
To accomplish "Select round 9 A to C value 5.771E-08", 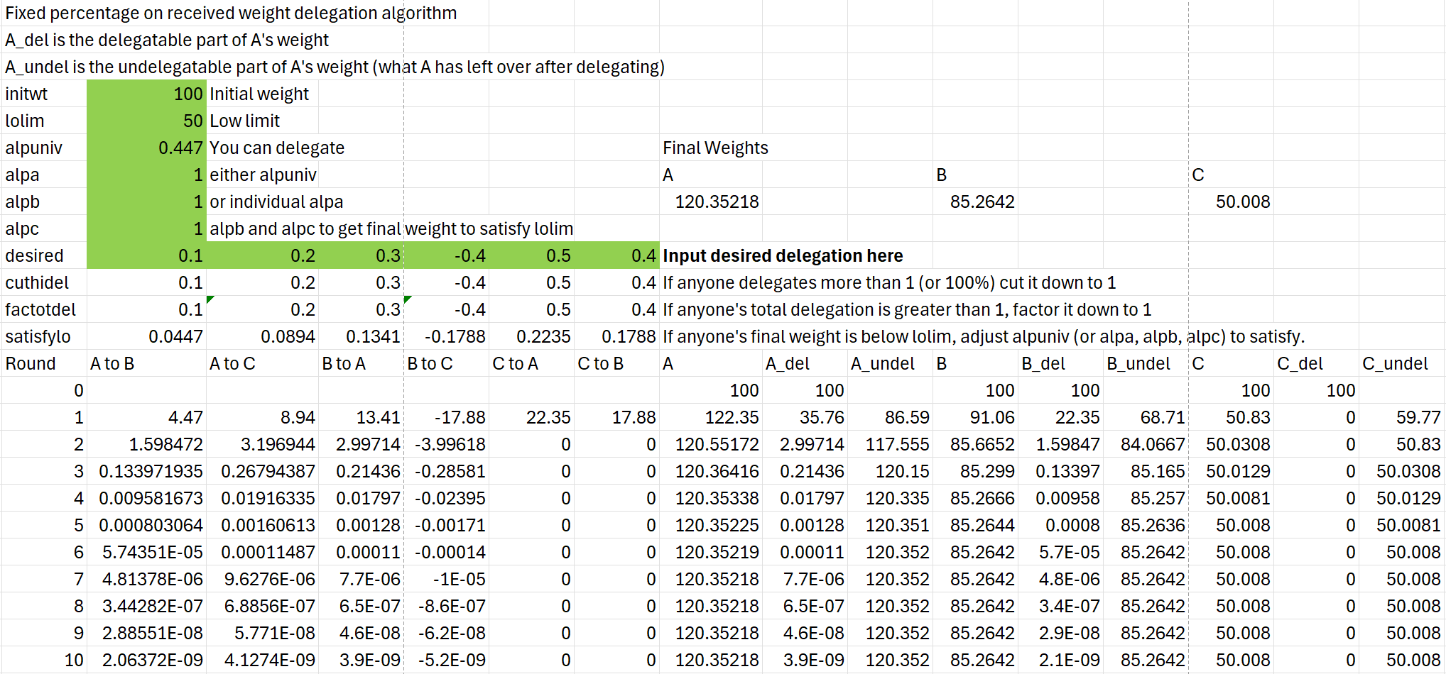I will tap(262, 633).
